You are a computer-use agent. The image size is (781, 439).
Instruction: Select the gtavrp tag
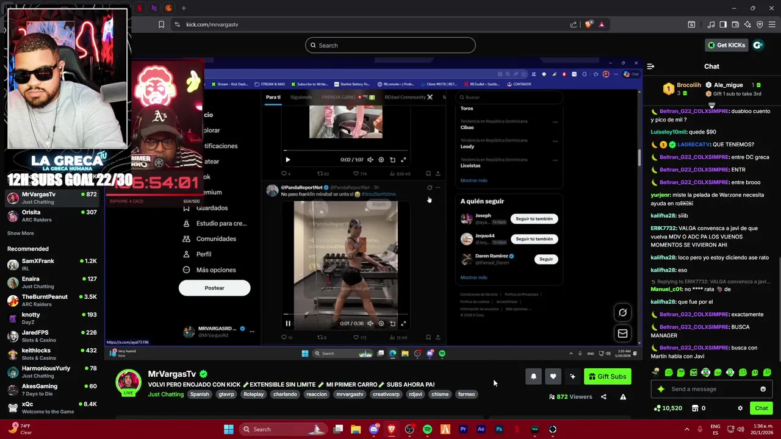(x=226, y=394)
